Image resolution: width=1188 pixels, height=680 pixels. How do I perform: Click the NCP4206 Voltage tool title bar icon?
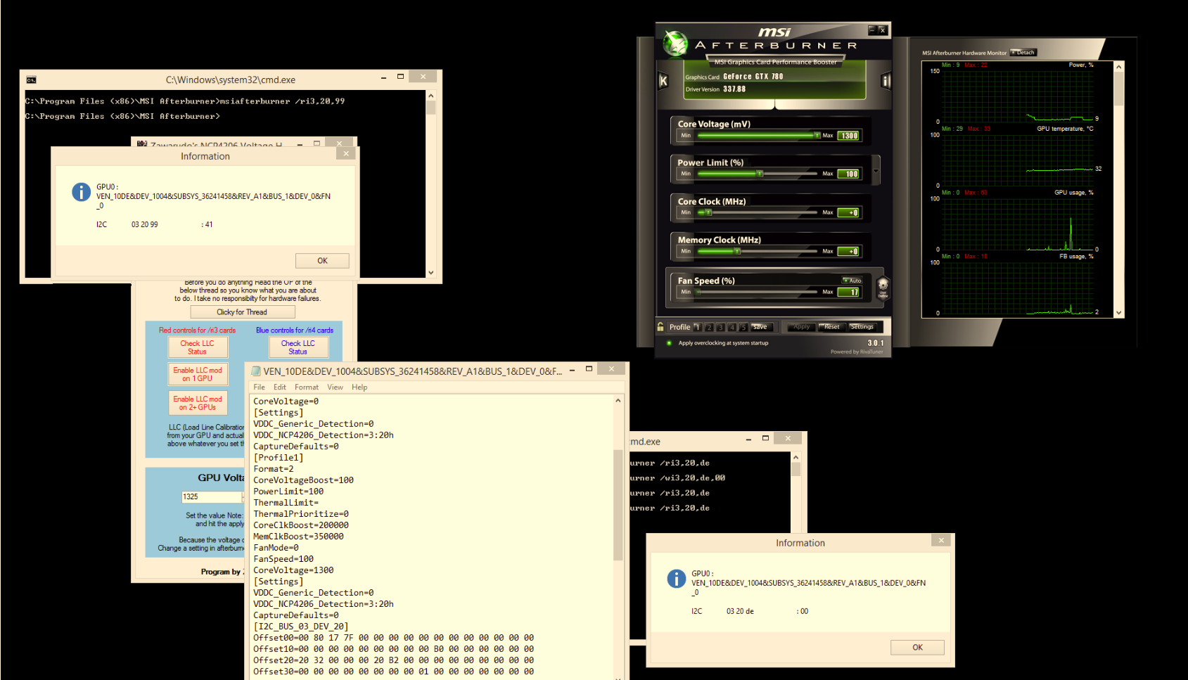[142, 143]
